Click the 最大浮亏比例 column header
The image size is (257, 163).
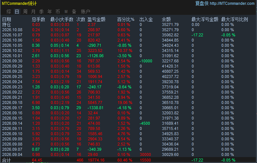[235, 20]
